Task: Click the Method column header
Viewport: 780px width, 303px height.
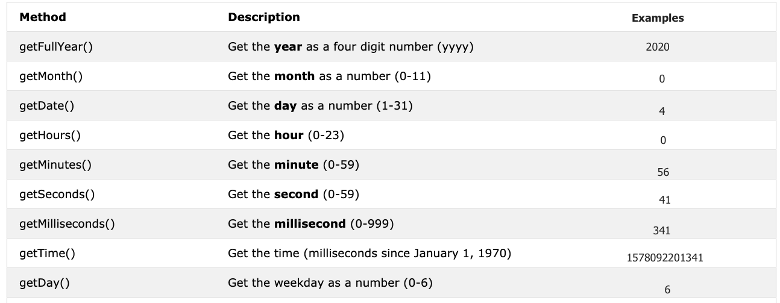Action: tap(43, 17)
